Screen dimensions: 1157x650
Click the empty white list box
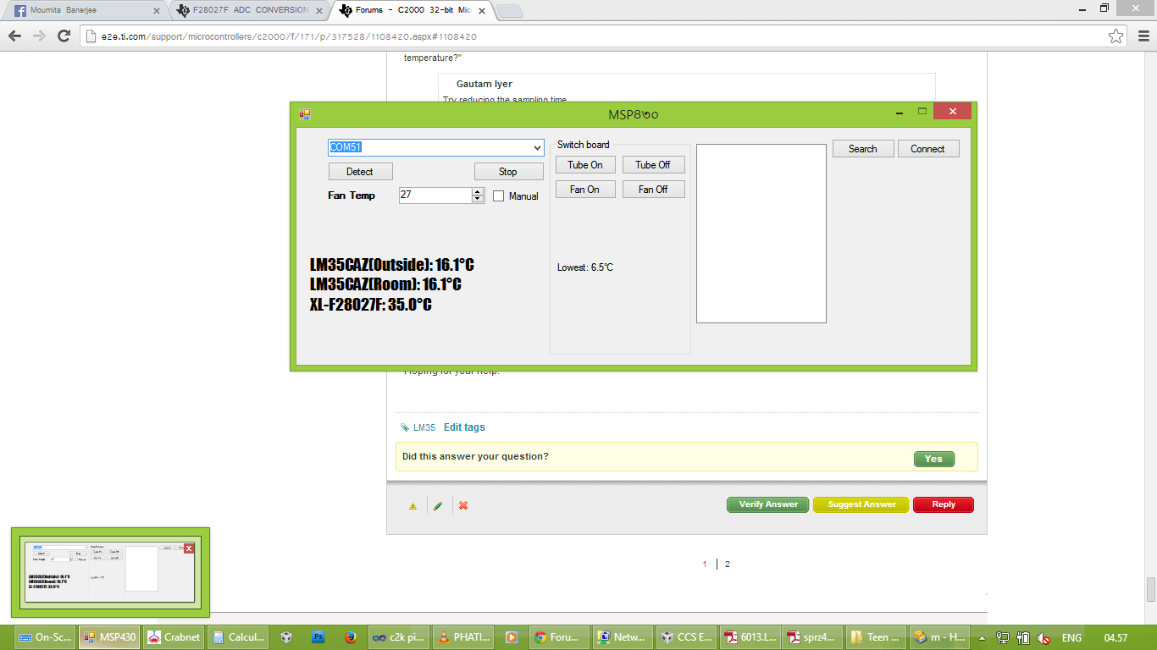(761, 234)
